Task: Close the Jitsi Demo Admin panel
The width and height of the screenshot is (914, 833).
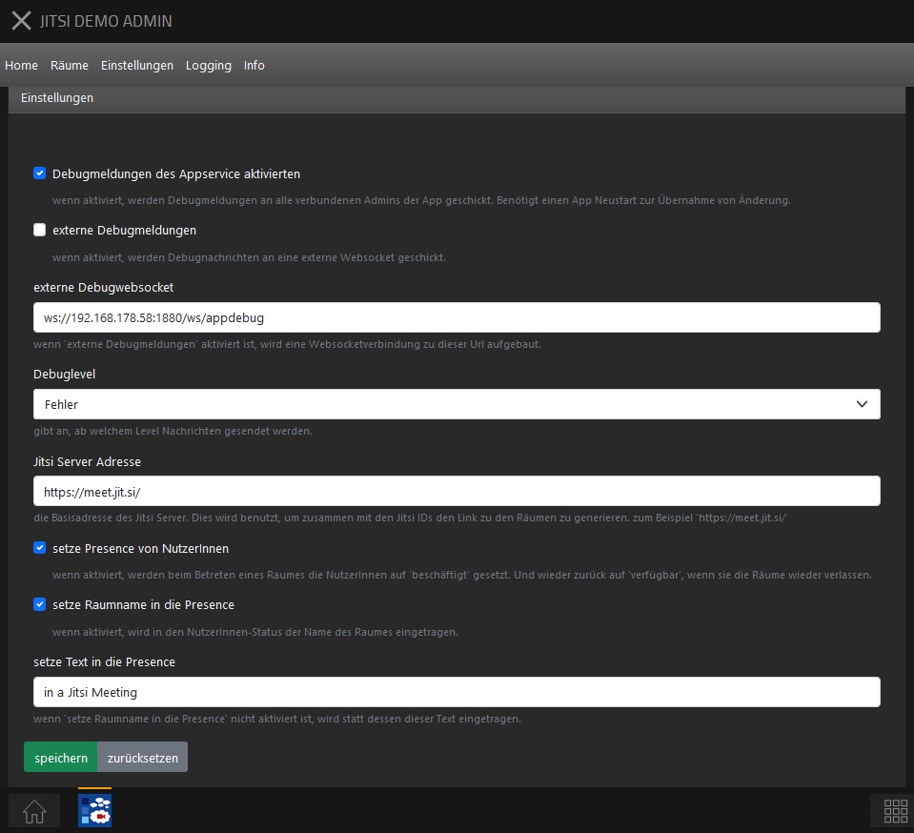Action: point(22,21)
